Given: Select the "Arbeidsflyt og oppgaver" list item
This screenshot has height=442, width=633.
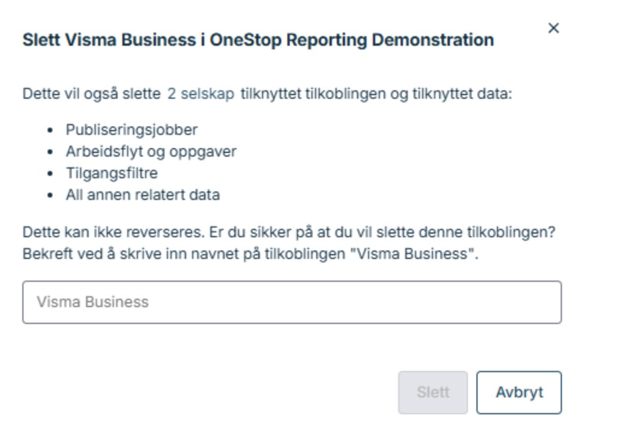Looking at the screenshot, I should point(151,151).
